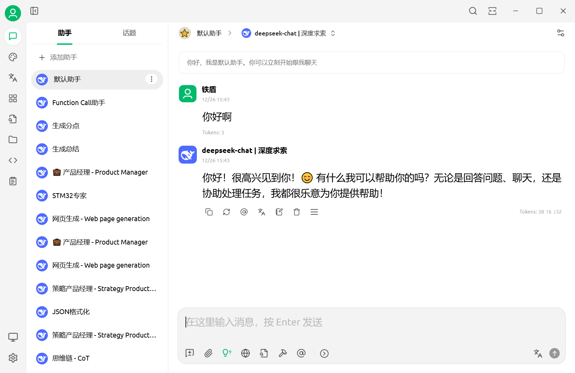Regenerate the assistant reply
575x373 pixels.
point(226,212)
